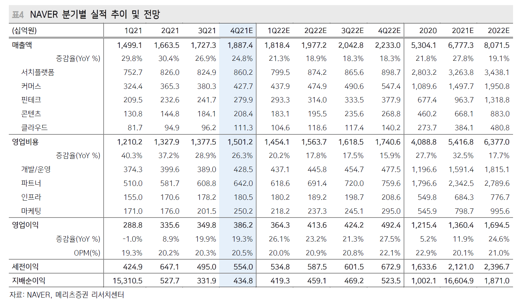The width and height of the screenshot is (529, 300).
Task: Click 영업비용 2020 value '4,088.8'
Action: [424, 142]
